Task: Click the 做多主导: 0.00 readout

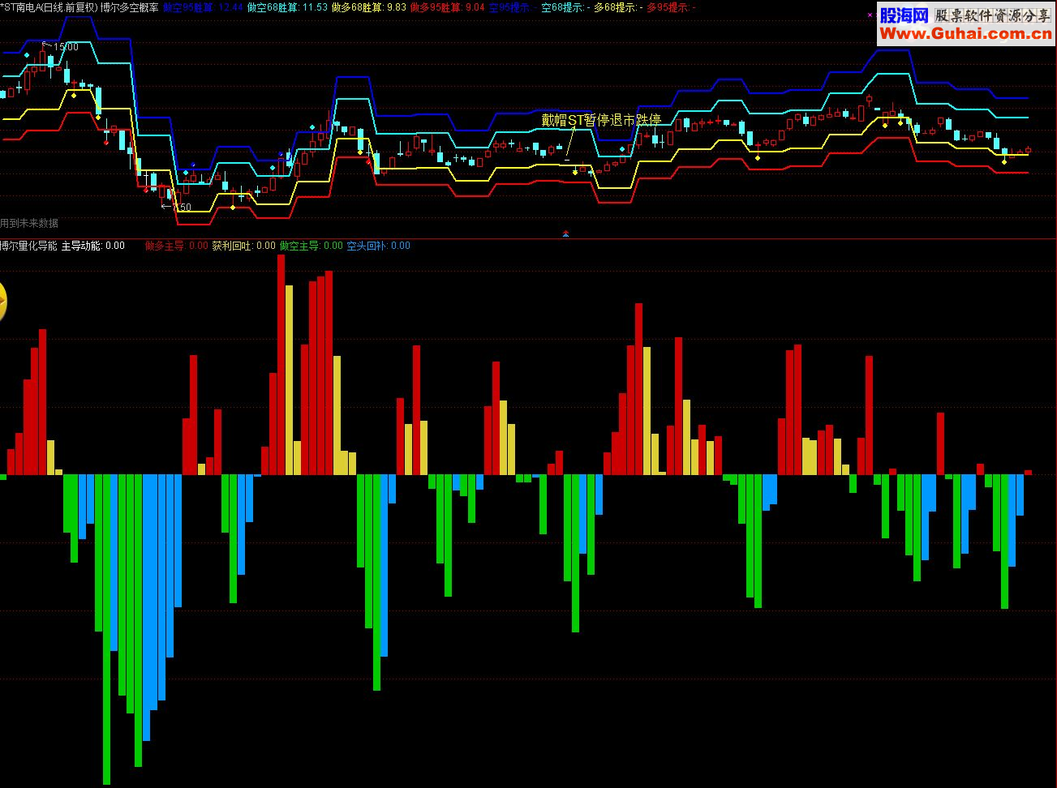Action: coord(177,246)
